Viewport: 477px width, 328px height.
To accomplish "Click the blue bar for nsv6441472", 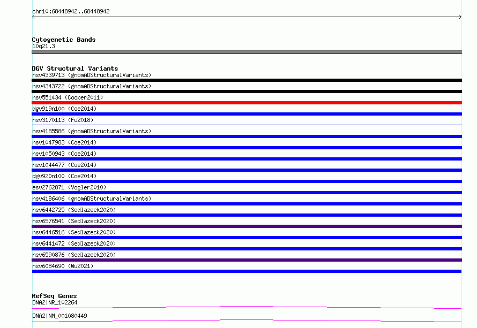I will click(x=247, y=249).
